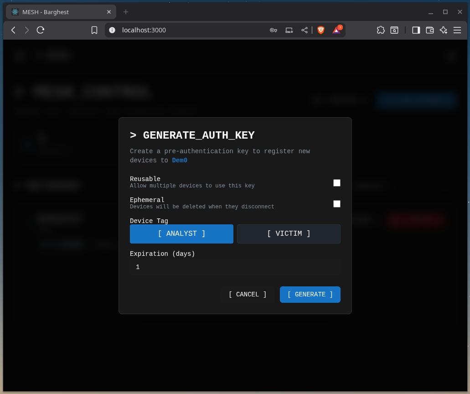Enable the Ephemeral checkbox
The image size is (470, 394).
[337, 204]
